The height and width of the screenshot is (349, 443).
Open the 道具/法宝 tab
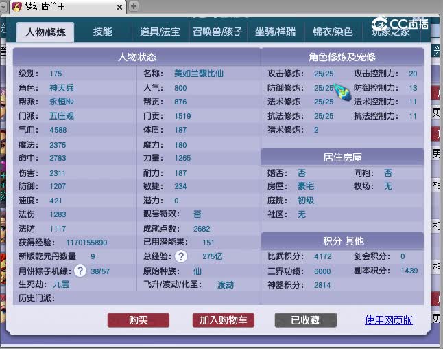coord(160,32)
